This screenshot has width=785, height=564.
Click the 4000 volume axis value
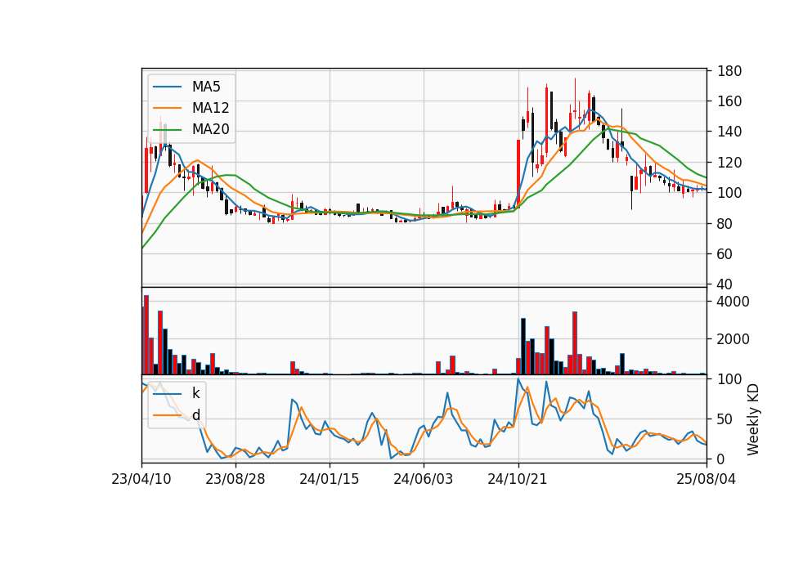coord(733,302)
